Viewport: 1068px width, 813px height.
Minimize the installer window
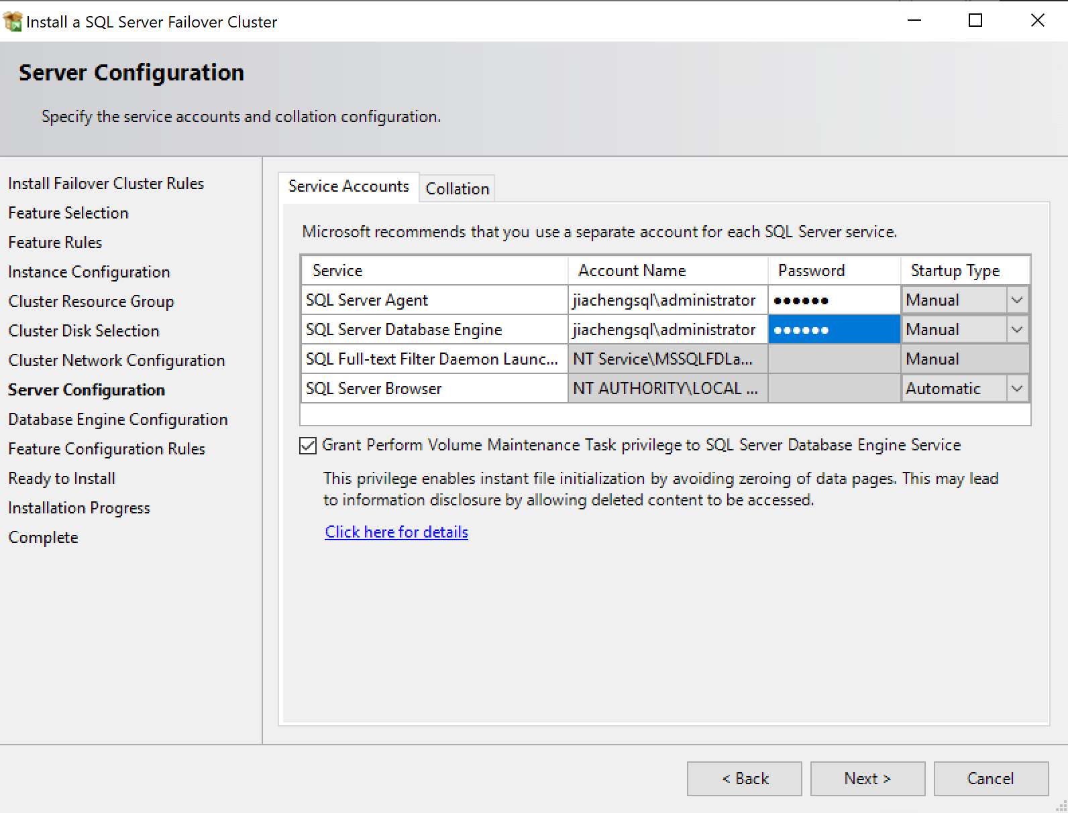[914, 21]
